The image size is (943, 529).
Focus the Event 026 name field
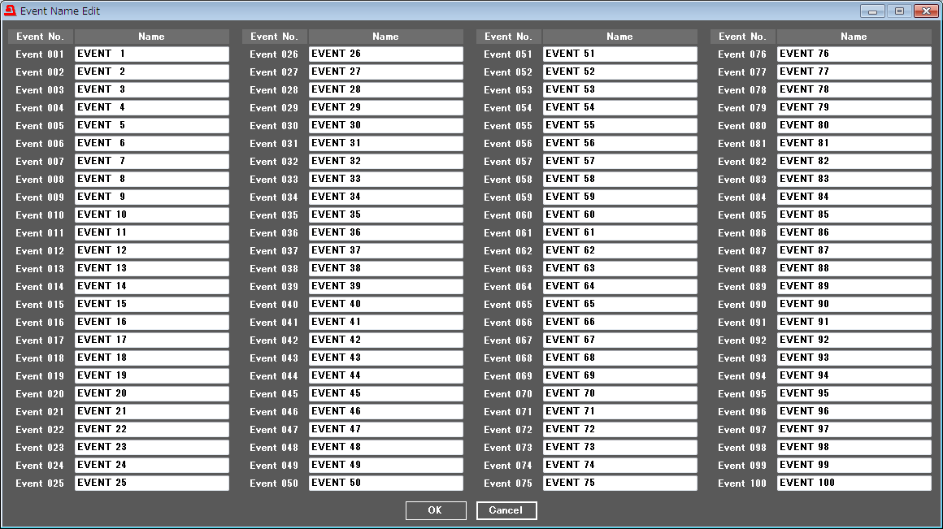[x=386, y=54]
